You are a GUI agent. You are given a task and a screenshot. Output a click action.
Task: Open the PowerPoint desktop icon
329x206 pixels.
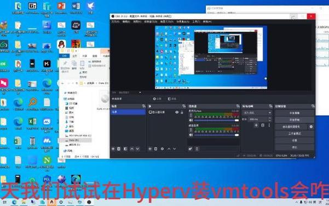(61, 8)
